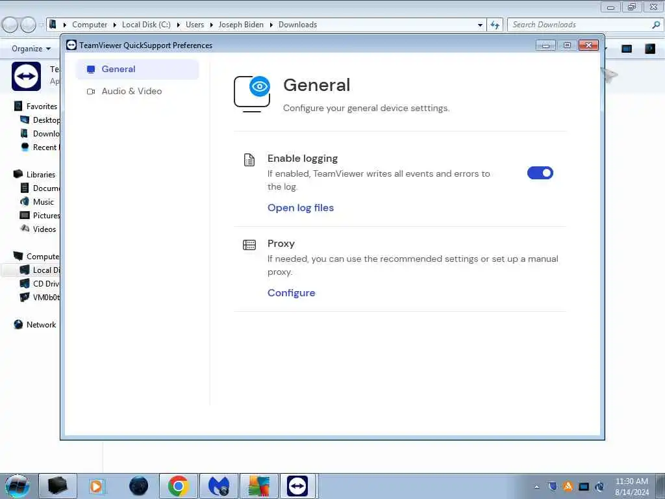Click the Enable logging document icon

click(x=249, y=160)
